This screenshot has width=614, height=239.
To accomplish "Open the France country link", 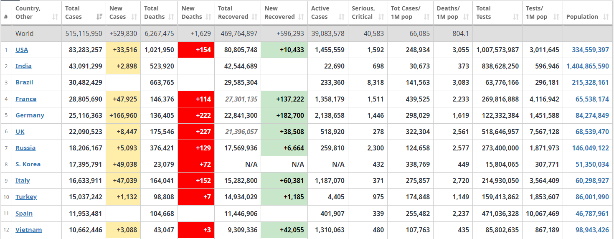I will pos(26,99).
